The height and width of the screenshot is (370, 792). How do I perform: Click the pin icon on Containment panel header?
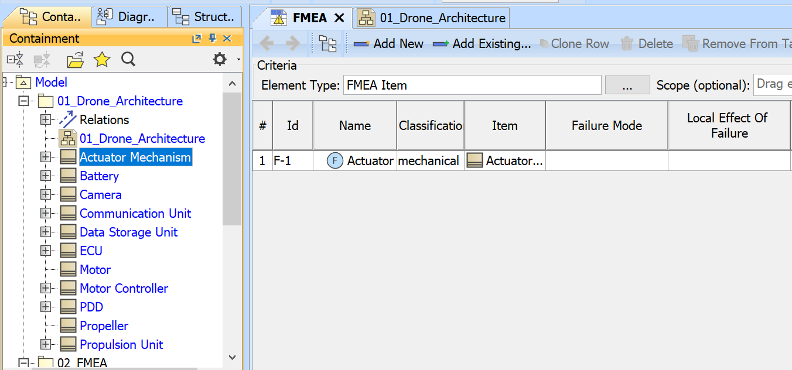(x=213, y=38)
